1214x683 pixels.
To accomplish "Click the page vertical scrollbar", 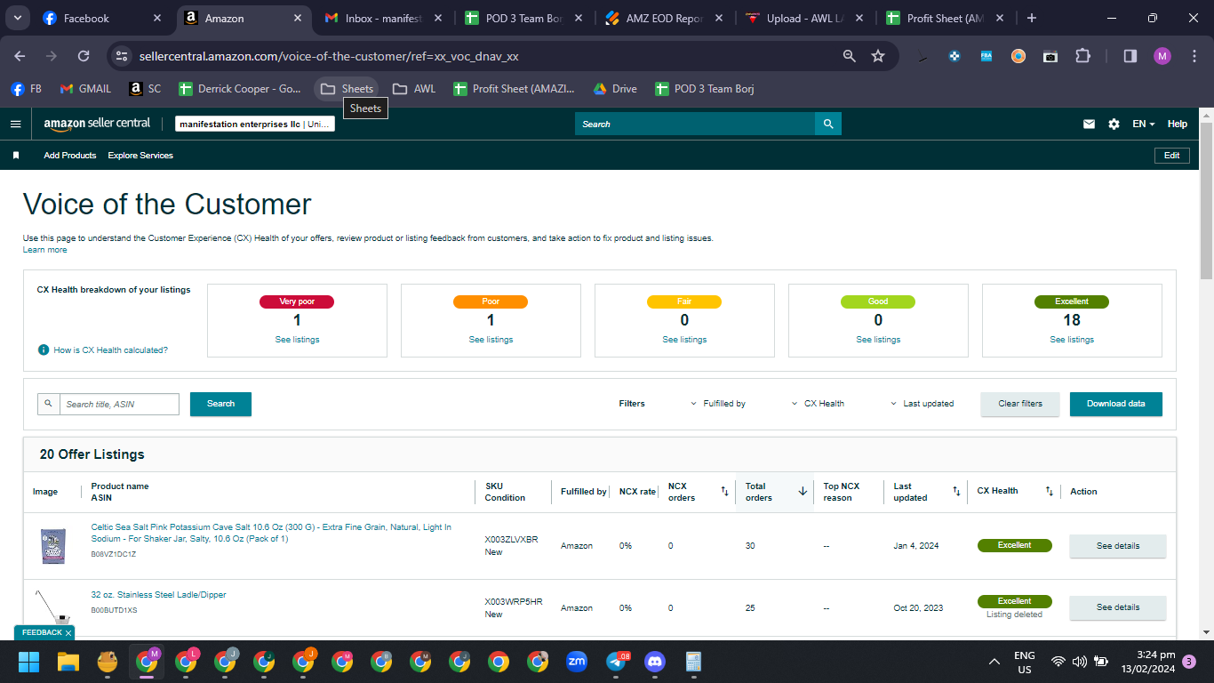I will [1206, 200].
